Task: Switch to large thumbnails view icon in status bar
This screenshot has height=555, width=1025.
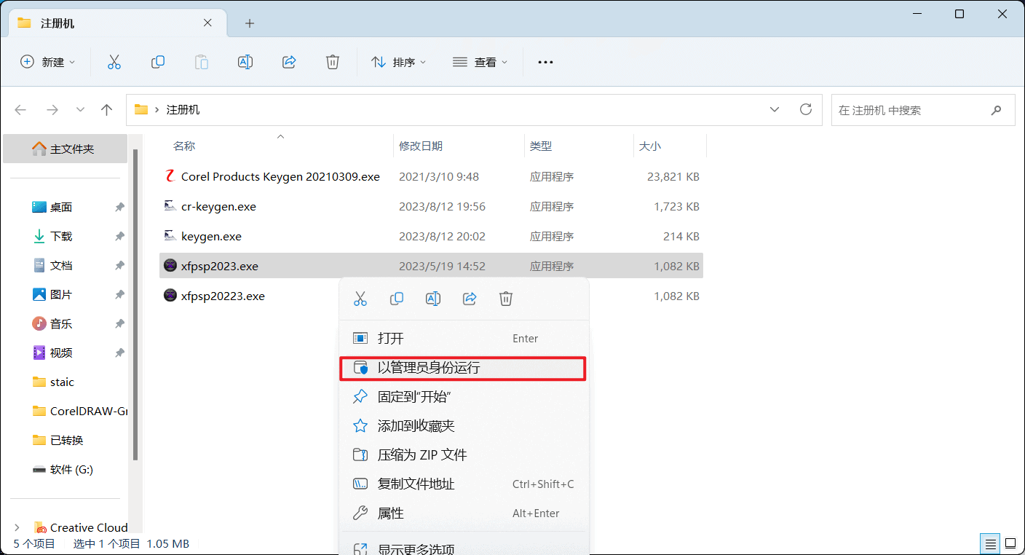Action: pos(1010,543)
